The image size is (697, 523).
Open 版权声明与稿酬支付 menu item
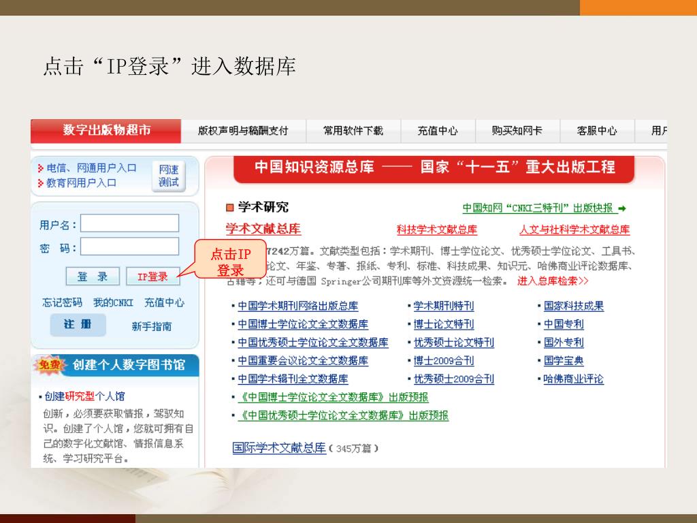point(243,131)
